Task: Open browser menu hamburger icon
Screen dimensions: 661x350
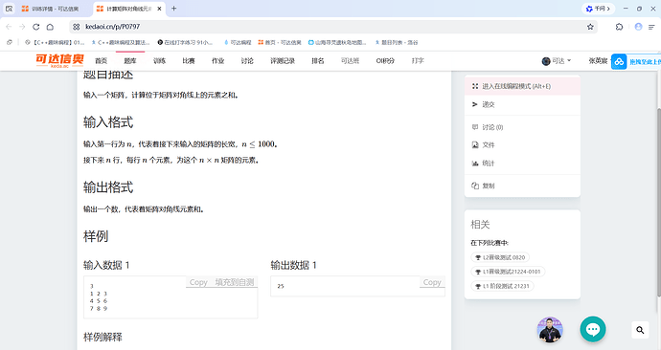Action: pyautogui.click(x=651, y=27)
